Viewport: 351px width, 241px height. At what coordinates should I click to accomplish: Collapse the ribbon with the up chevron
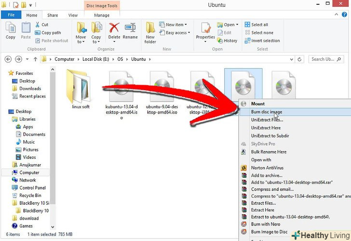coord(337,14)
